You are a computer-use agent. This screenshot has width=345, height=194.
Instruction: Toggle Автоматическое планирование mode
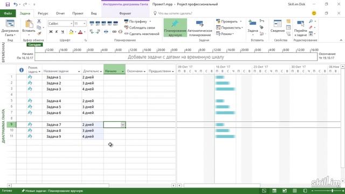(x=200, y=27)
